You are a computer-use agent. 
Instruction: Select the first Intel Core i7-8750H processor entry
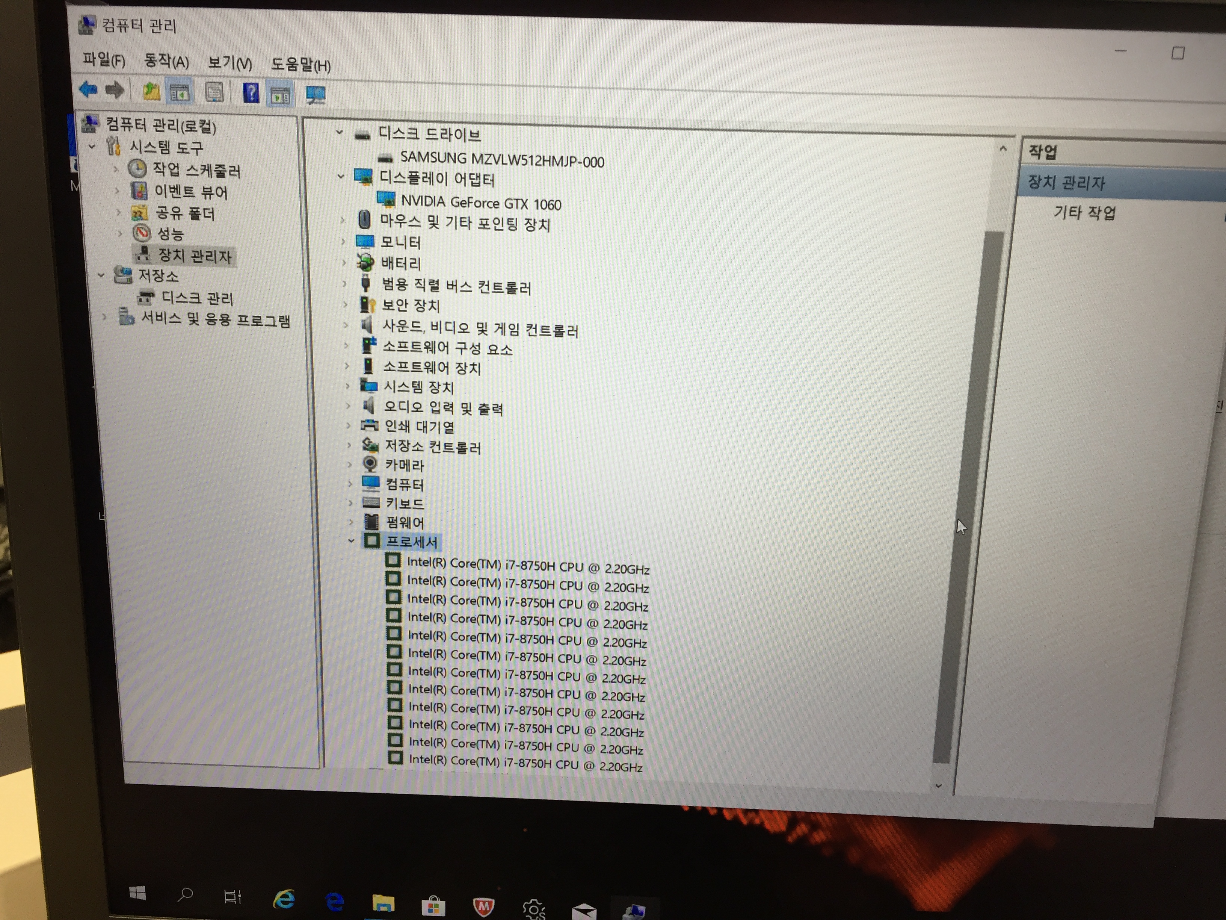click(528, 565)
